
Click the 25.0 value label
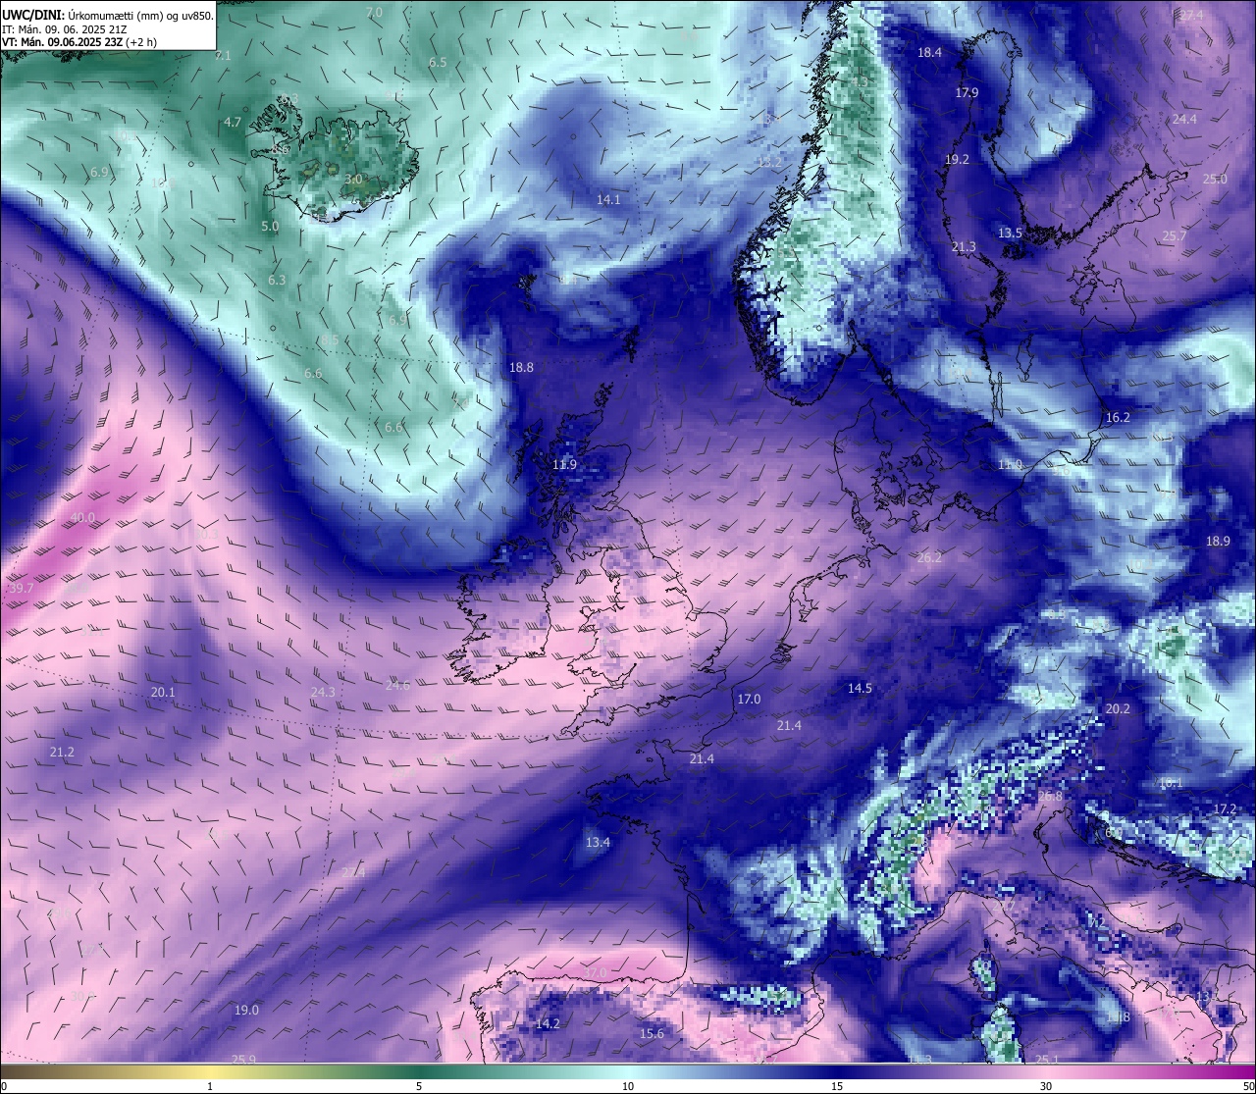(1215, 180)
